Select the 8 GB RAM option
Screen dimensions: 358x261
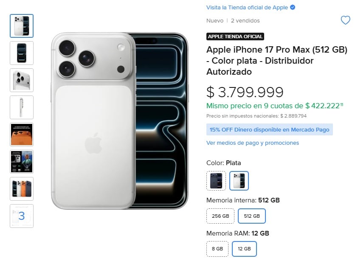217,249
